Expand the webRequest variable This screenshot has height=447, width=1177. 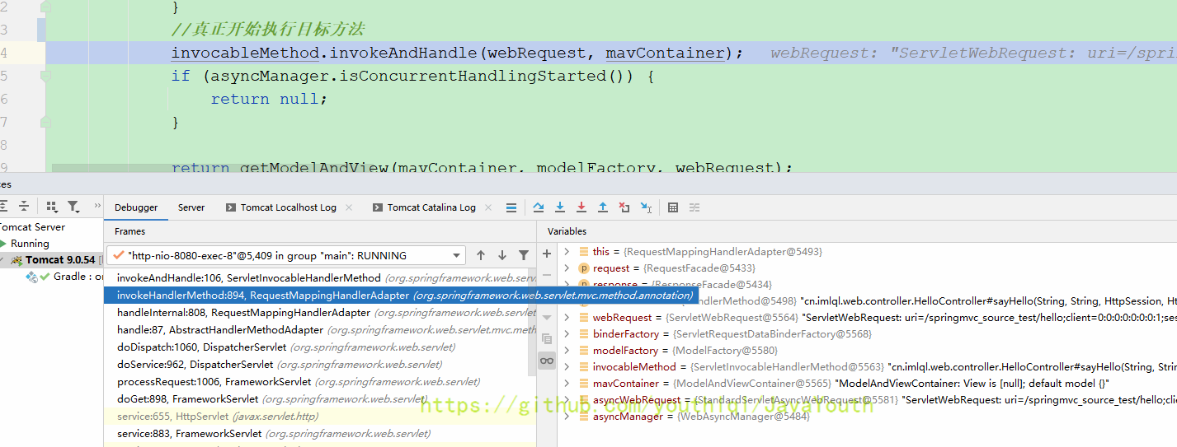tap(567, 318)
